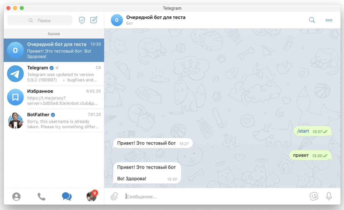
Task: Select the outgoing привет message bubble
Action: (x=310, y=155)
